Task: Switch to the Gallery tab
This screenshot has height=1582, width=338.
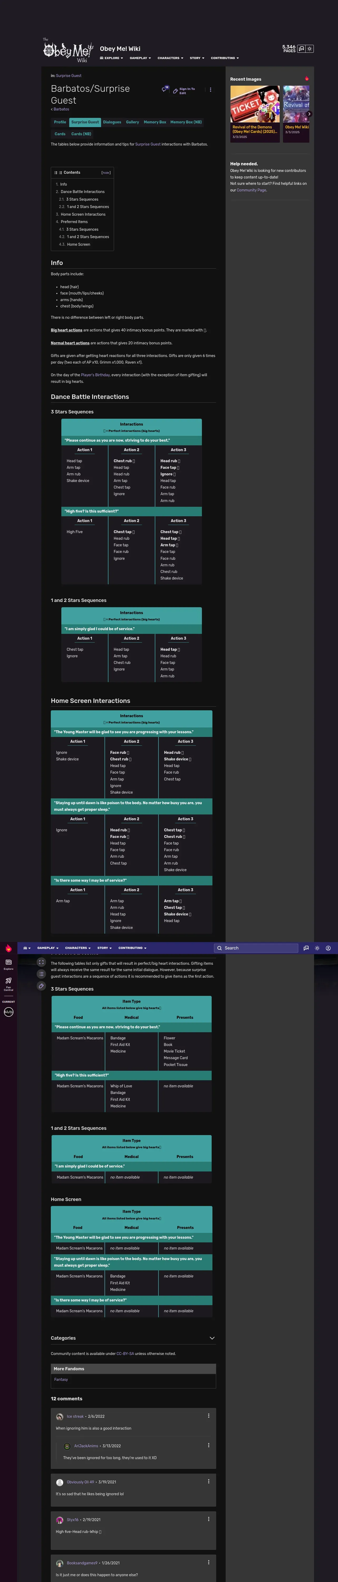Action: coord(132,122)
